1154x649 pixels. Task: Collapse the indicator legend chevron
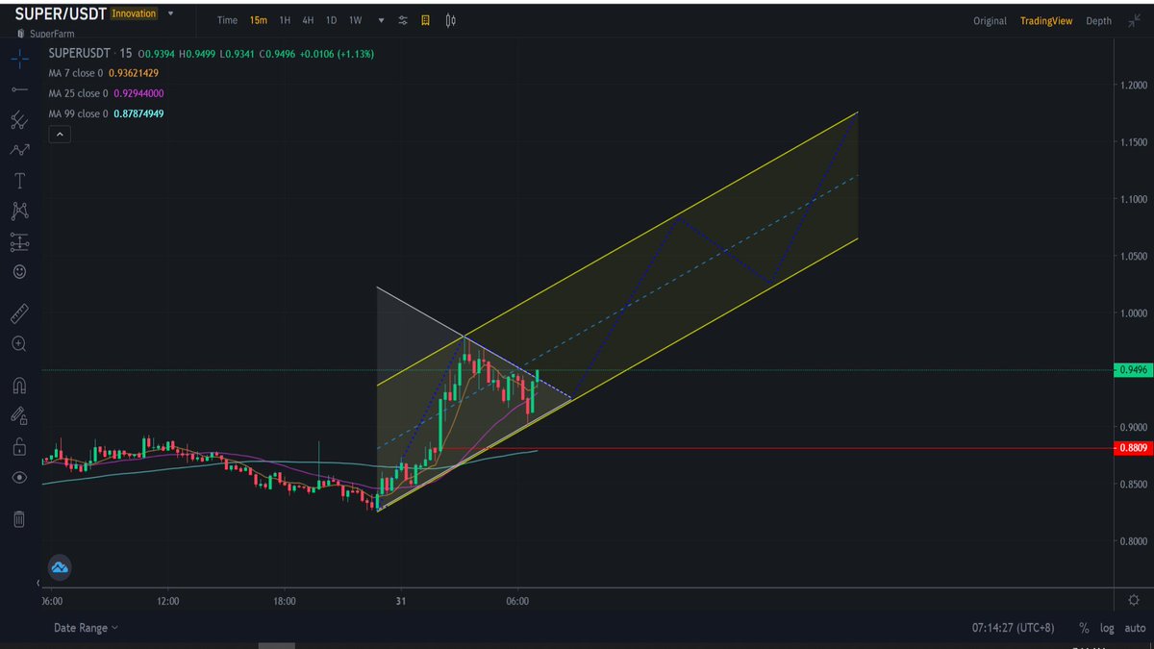pyautogui.click(x=60, y=135)
